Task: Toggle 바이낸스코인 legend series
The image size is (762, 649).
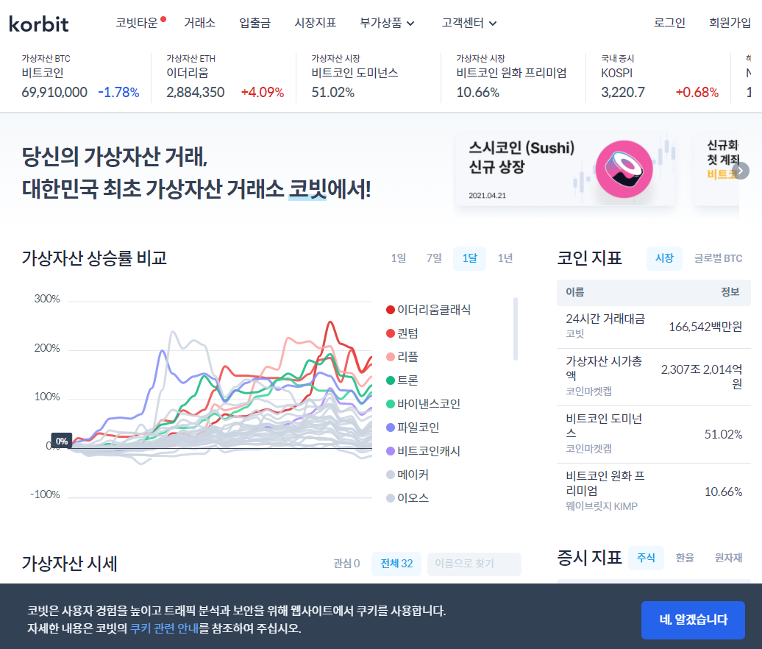Action: (x=423, y=403)
